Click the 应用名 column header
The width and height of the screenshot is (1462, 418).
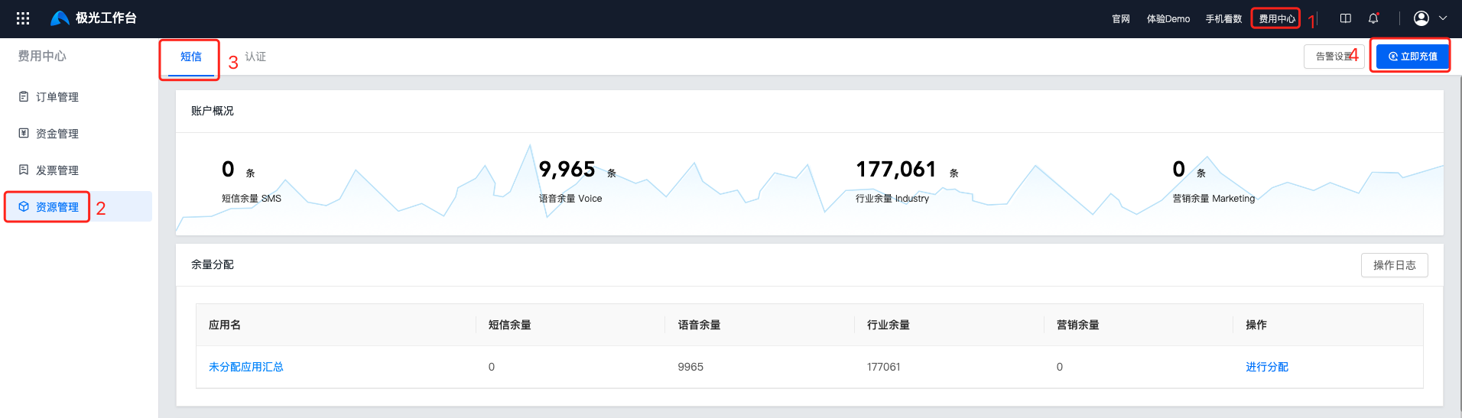coord(225,325)
